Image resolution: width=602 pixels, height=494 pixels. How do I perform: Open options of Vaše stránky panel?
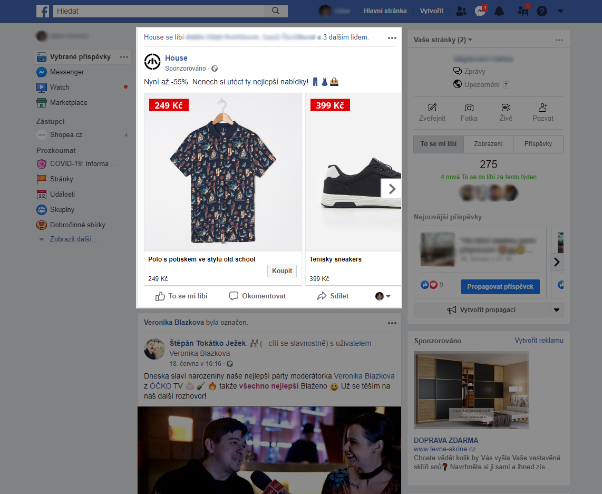point(559,40)
